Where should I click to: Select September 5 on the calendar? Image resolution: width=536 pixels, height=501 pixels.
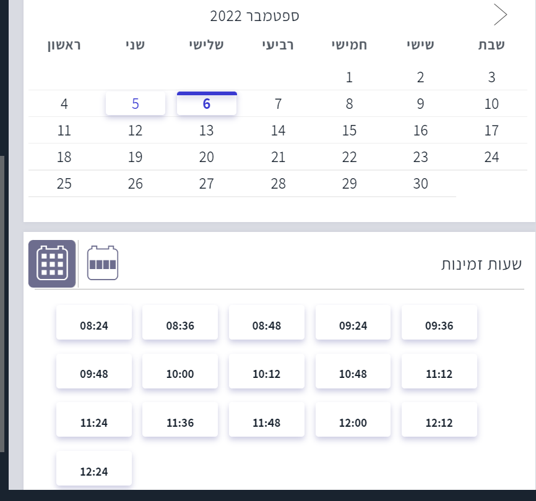pyautogui.click(x=136, y=104)
